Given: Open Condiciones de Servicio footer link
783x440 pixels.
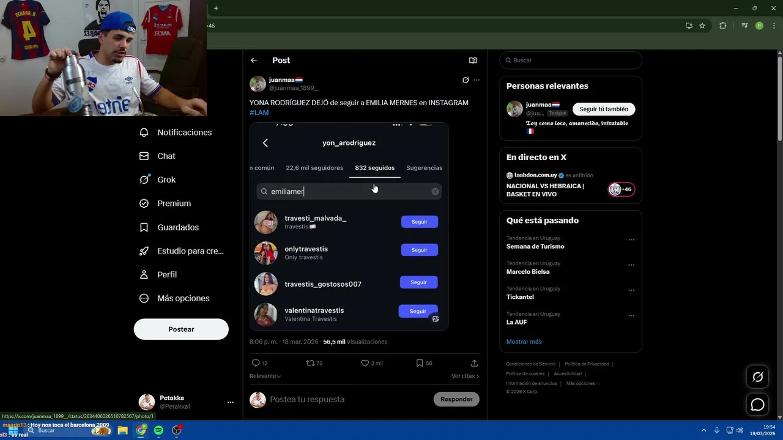Looking at the screenshot, I should tap(531, 364).
